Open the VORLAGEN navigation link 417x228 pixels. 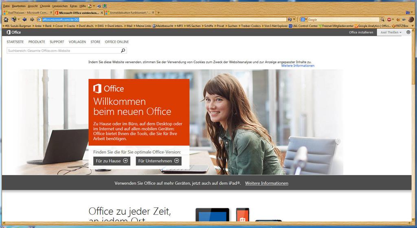pos(77,42)
